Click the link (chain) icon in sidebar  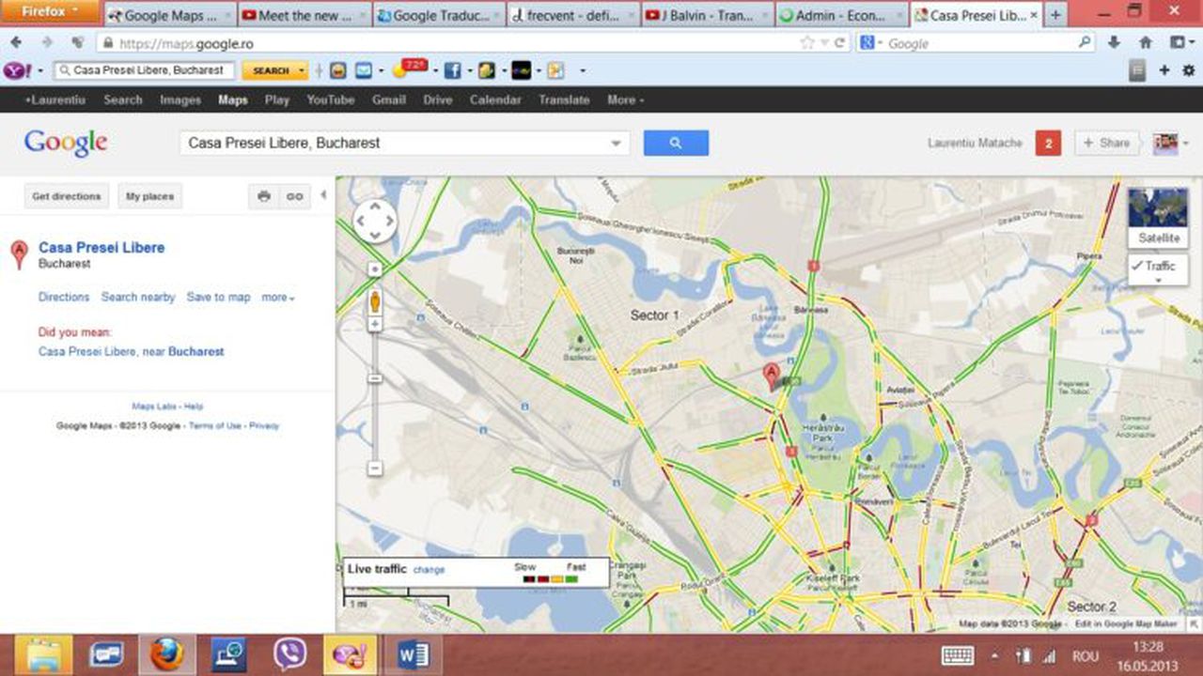(295, 196)
